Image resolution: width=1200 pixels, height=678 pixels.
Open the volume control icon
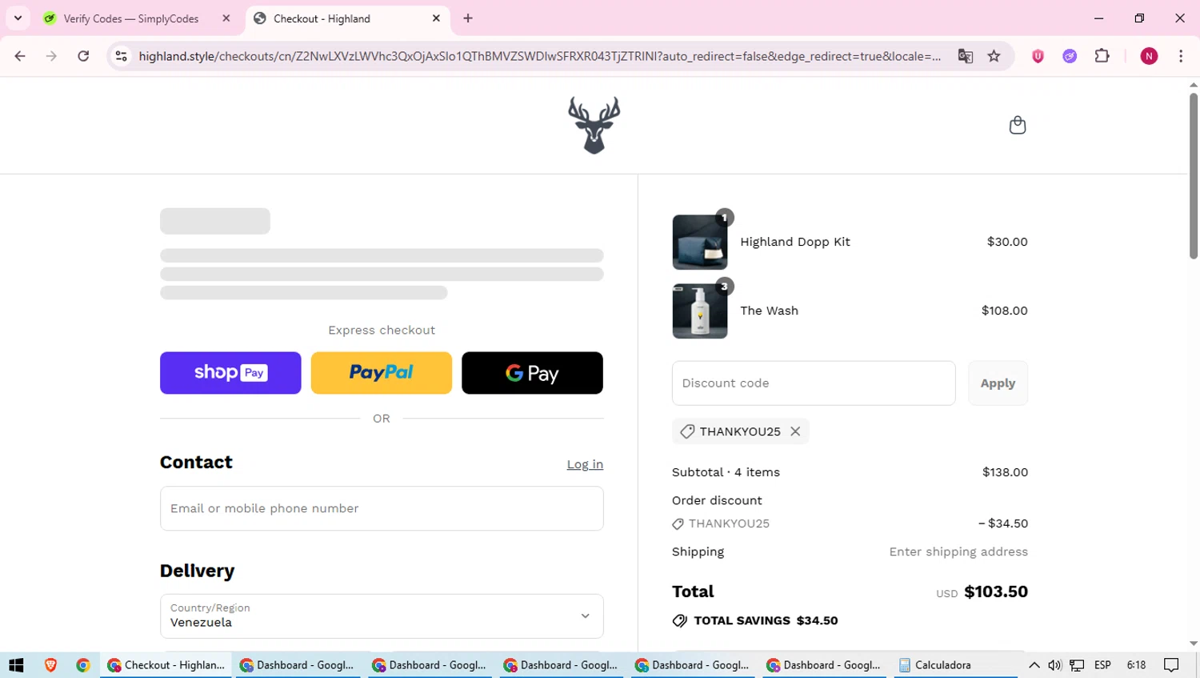(1054, 665)
